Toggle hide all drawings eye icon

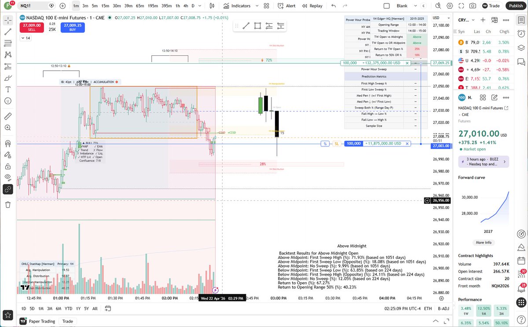click(x=8, y=178)
